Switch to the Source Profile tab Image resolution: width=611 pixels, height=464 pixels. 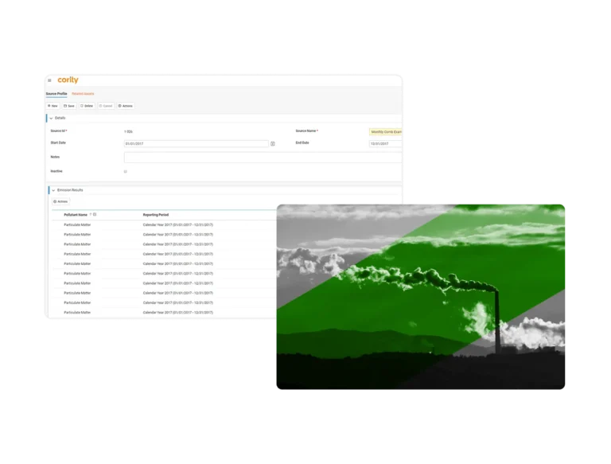click(x=56, y=94)
